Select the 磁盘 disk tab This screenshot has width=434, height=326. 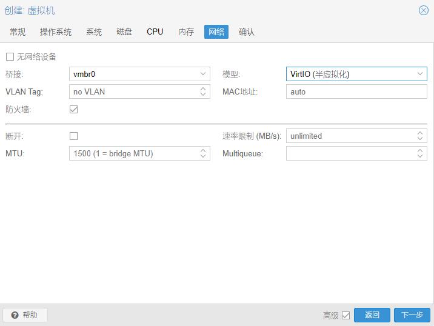tap(124, 32)
